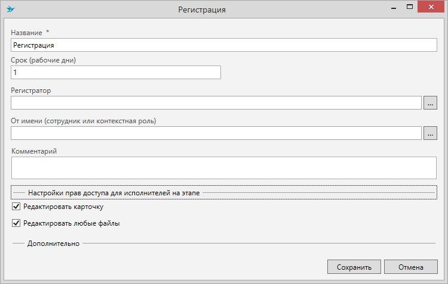Toggle Редактировать любые файлы checkbox

(16, 224)
